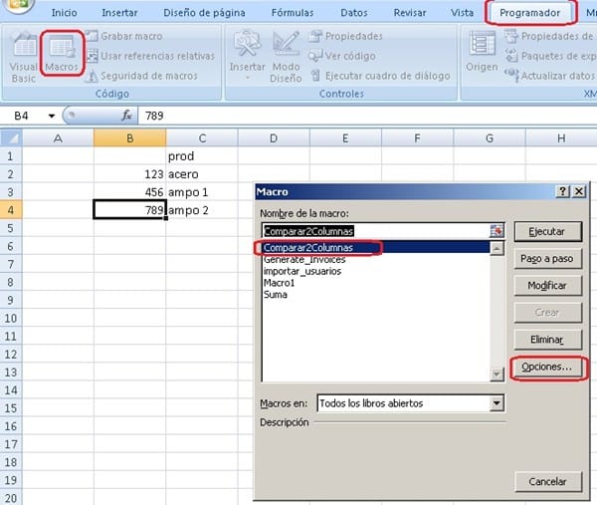The image size is (597, 505).
Task: Open Seguridad de macros
Action: point(93,76)
